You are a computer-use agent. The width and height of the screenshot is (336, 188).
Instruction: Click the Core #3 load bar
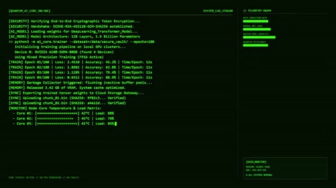[x=57, y=124]
